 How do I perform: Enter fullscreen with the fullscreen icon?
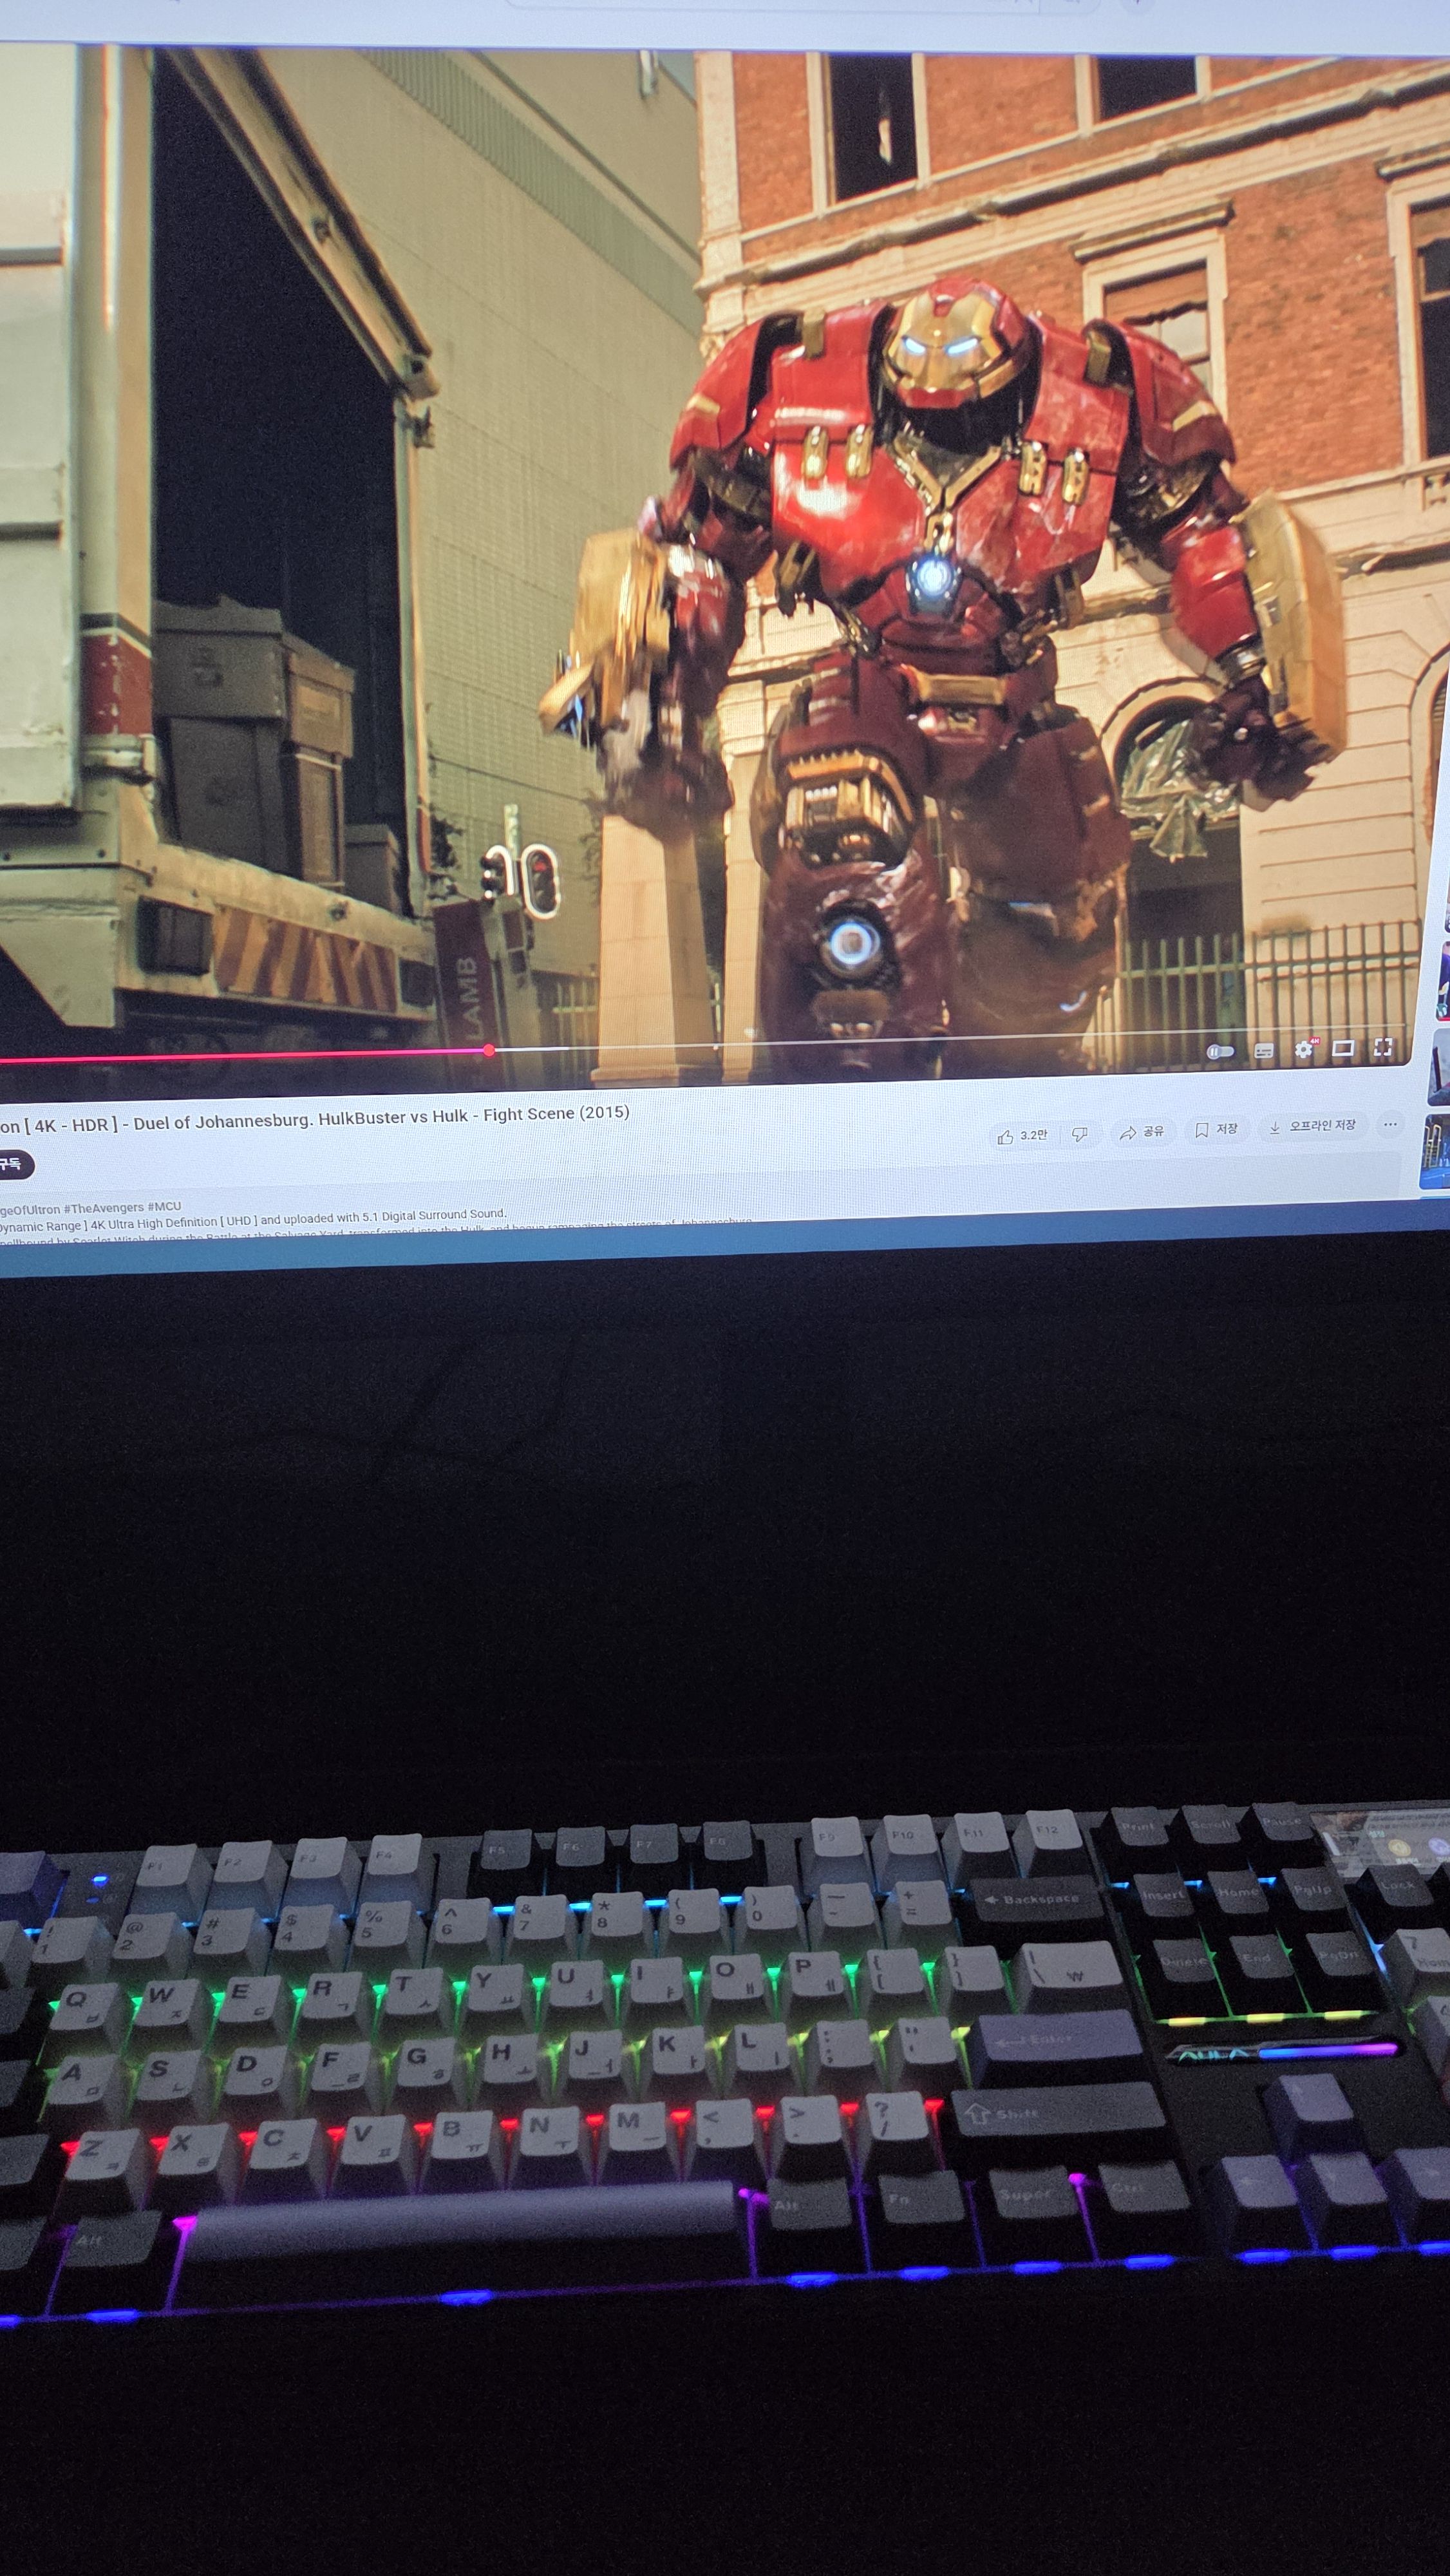(x=1383, y=1047)
